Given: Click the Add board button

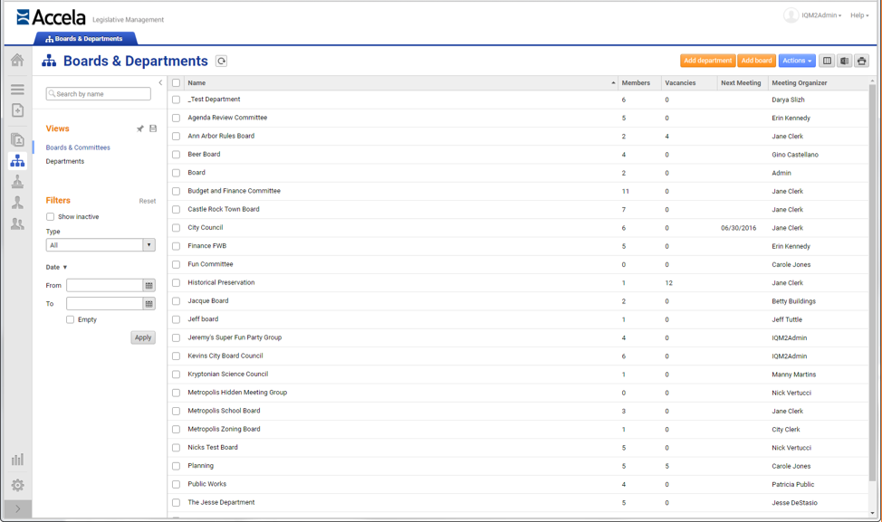Looking at the screenshot, I should coord(756,61).
